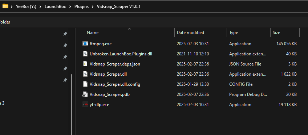
Task: Select the Vidsnap_Scraper.dll.config blank file icon
Action: point(85,84)
